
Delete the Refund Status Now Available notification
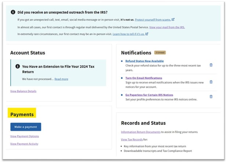coord(211,65)
